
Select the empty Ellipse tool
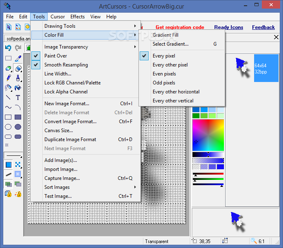pos(8,127)
